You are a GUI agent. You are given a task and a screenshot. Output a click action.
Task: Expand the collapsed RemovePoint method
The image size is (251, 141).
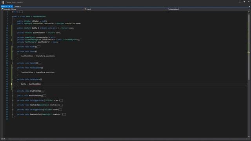tap(13, 114)
